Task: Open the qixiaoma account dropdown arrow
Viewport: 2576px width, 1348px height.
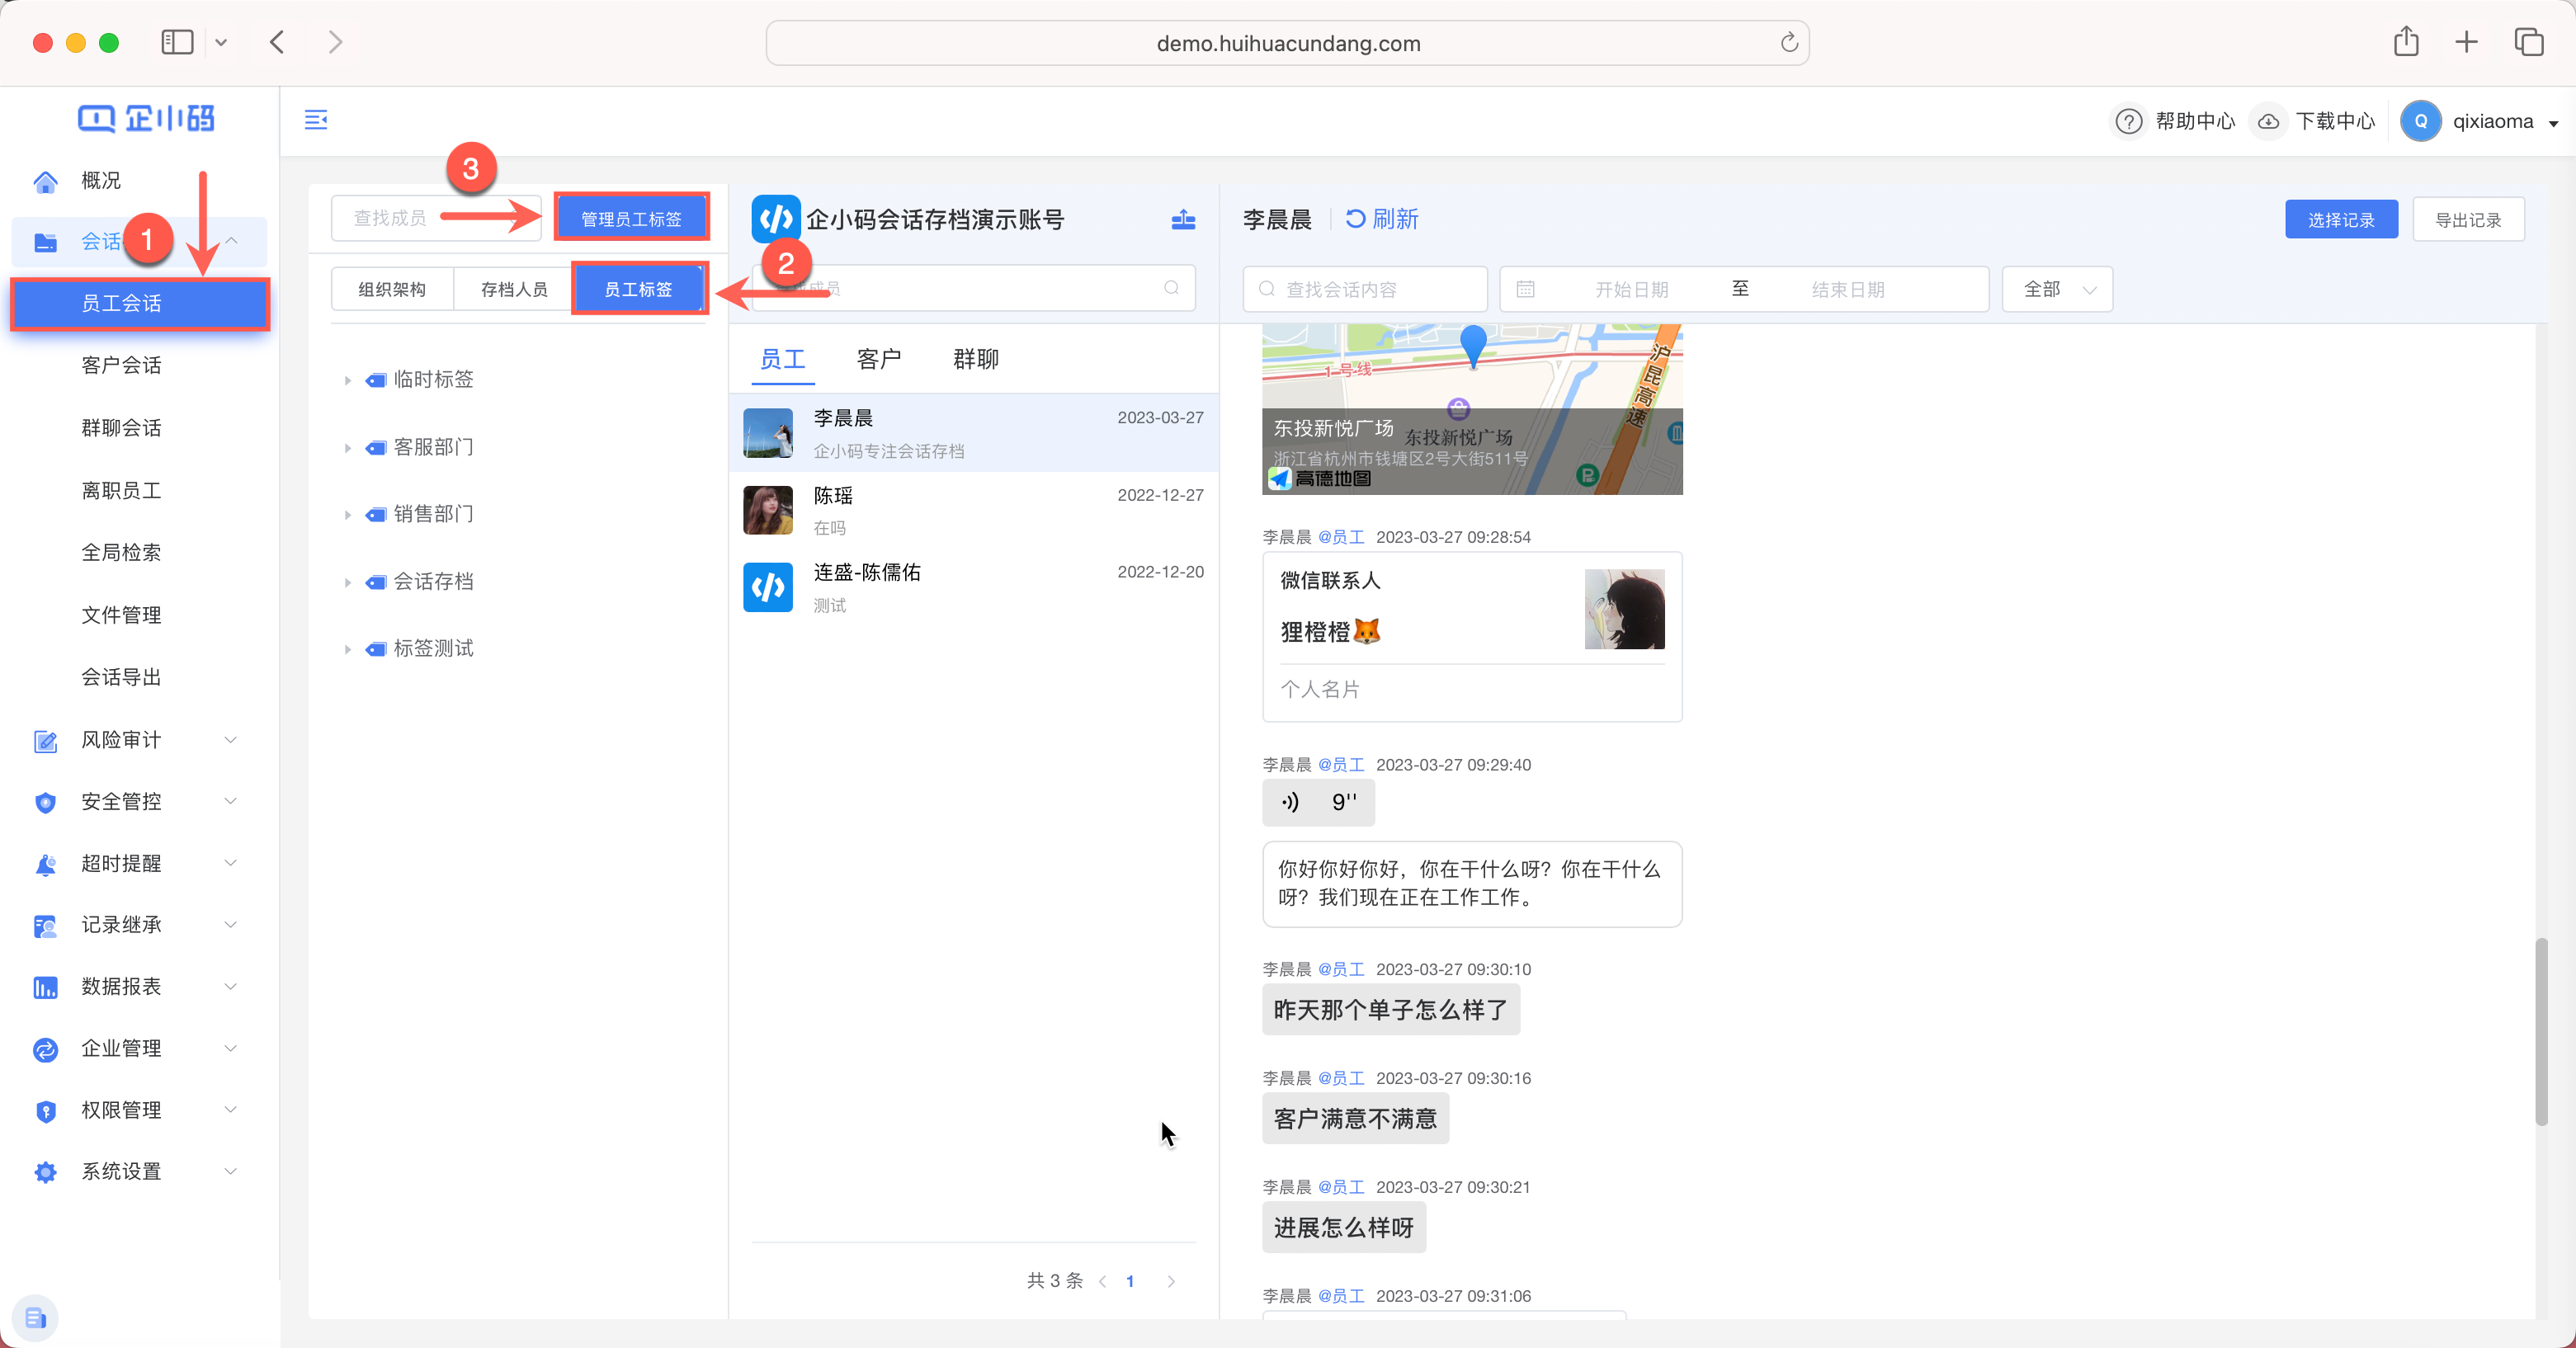Action: point(2553,124)
